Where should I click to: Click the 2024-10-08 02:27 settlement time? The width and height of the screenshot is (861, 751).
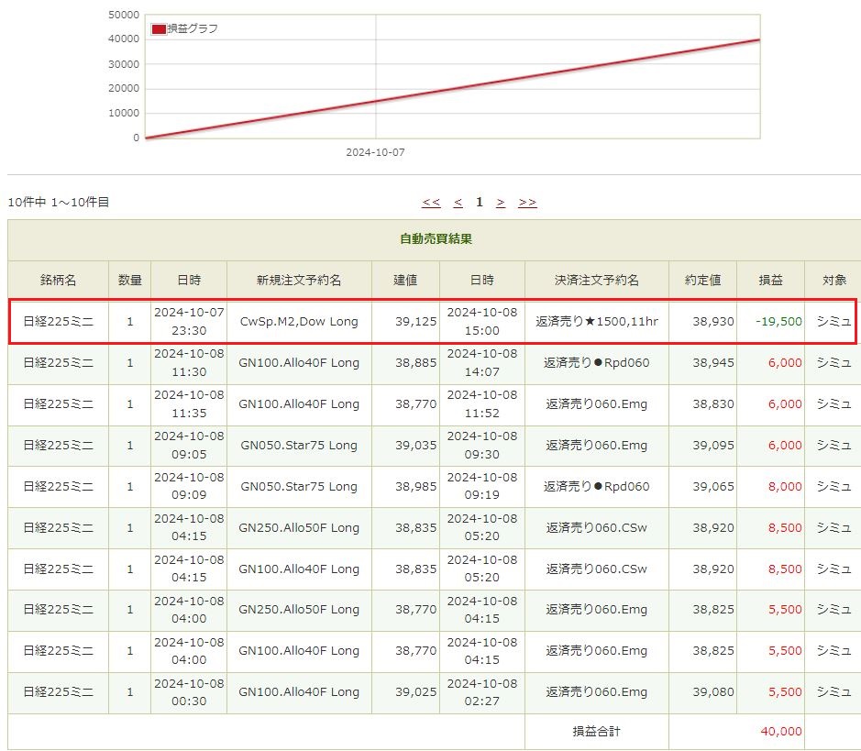[x=482, y=692]
